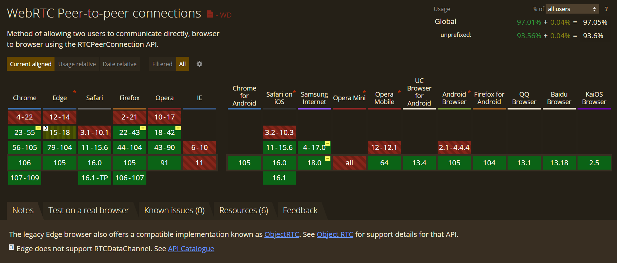The image size is (617, 263).
Task: Click the note flag on Samsung Internet 18.0
Action: [x=328, y=158]
